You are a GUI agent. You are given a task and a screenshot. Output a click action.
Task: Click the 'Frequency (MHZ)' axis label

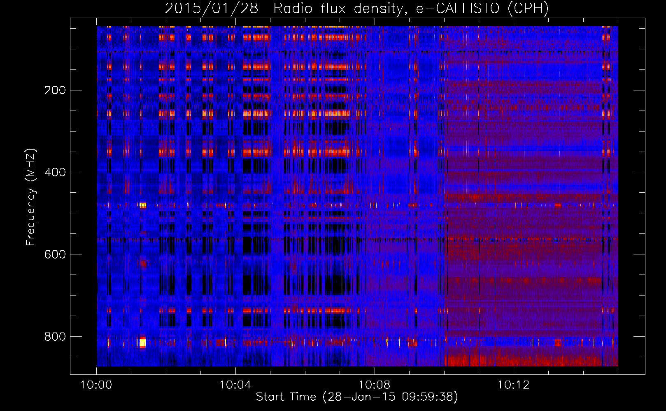point(31,197)
